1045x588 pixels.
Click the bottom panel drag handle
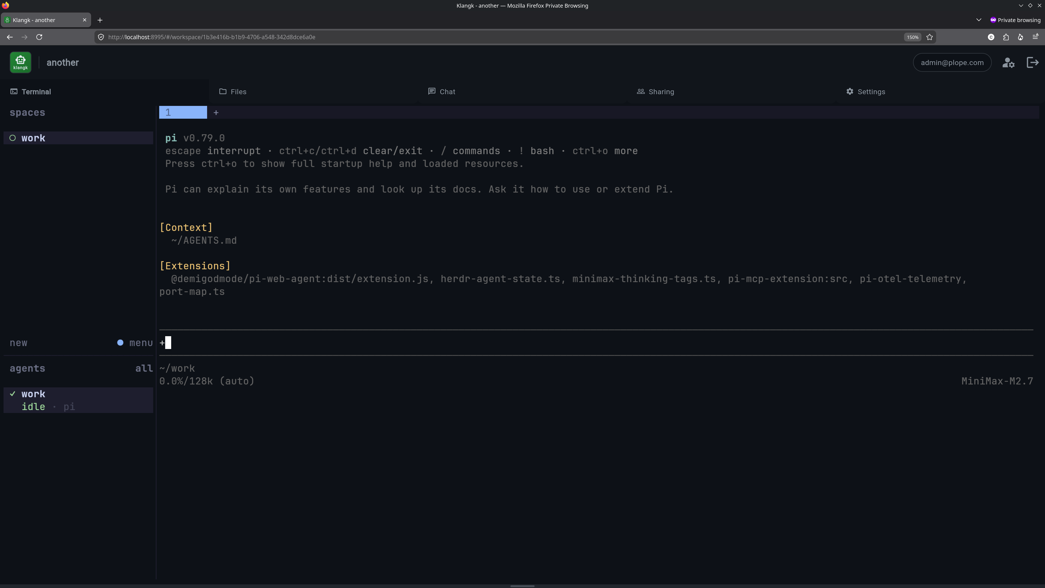[x=522, y=586]
